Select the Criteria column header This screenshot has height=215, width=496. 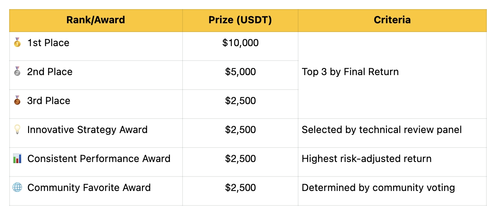(x=392, y=20)
